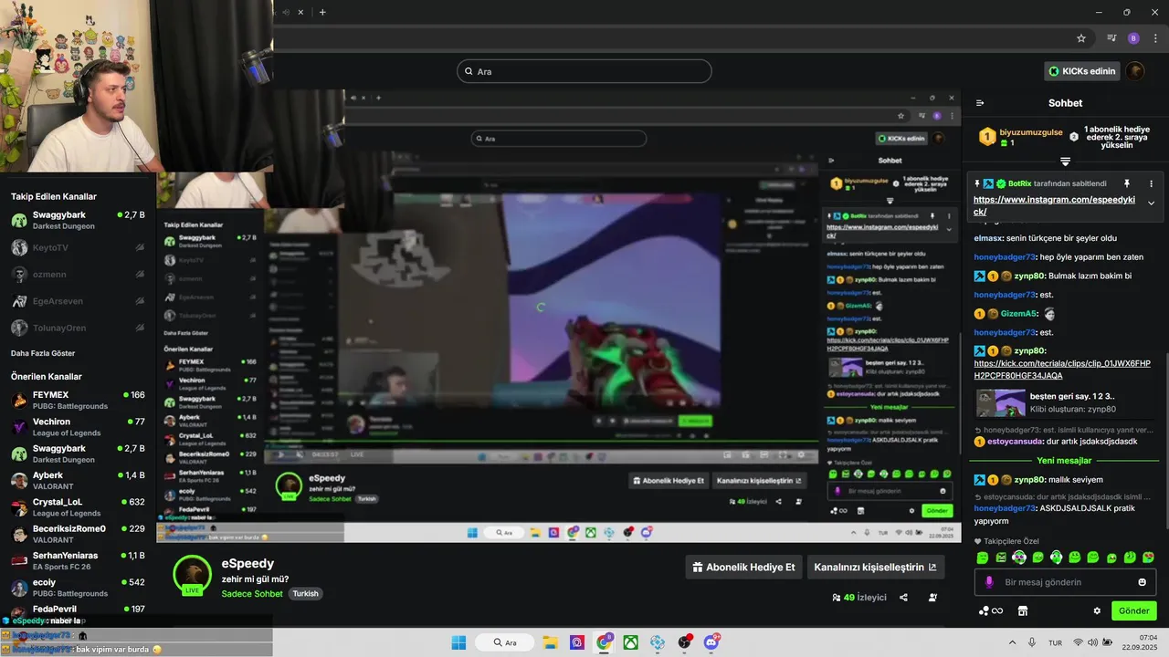Open the Xbox app on the taskbar

(630, 642)
